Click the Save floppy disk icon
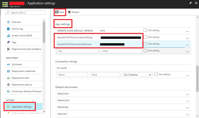This screenshot has height=118, width=199. [57, 12]
